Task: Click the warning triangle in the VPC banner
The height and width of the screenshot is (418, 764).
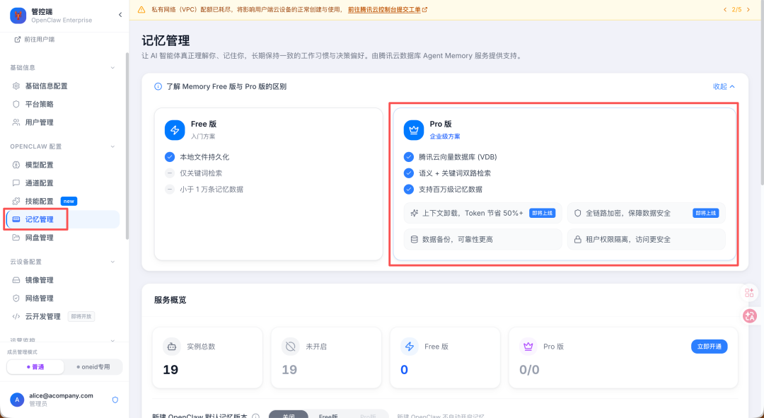Action: pos(141,10)
